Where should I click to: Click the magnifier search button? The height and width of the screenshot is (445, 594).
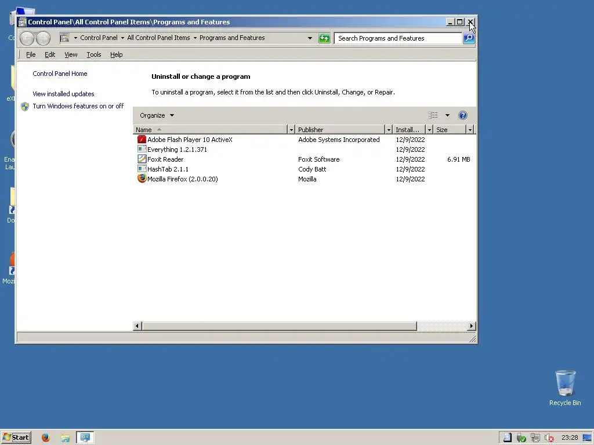point(469,38)
